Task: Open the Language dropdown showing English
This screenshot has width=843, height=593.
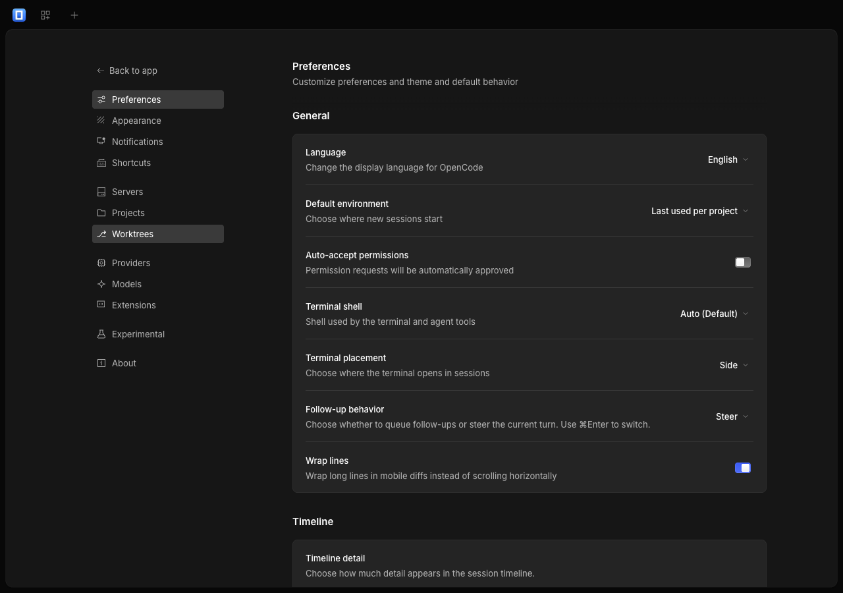Action: point(728,159)
